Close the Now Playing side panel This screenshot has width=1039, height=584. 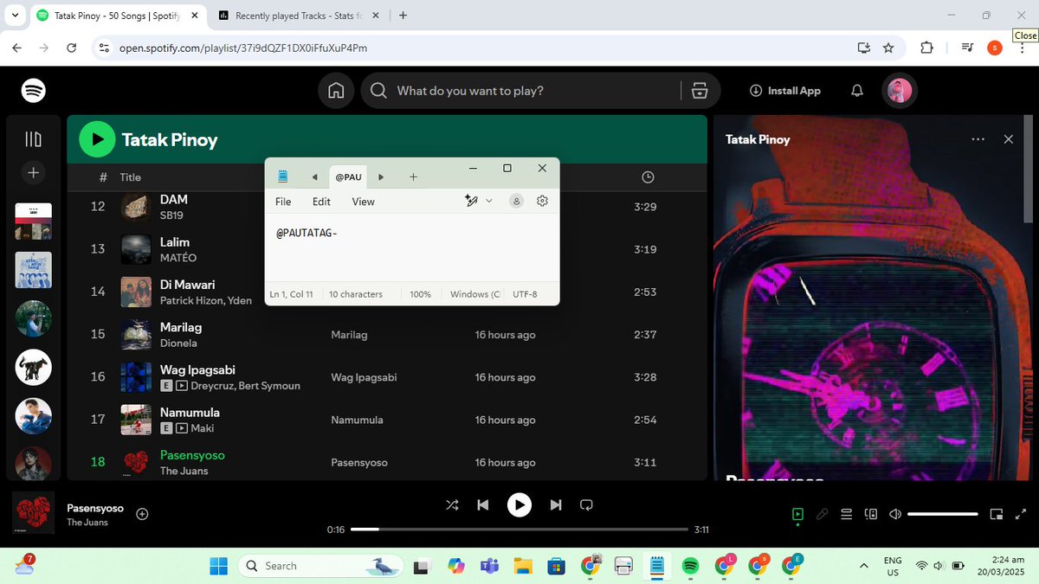1008,139
